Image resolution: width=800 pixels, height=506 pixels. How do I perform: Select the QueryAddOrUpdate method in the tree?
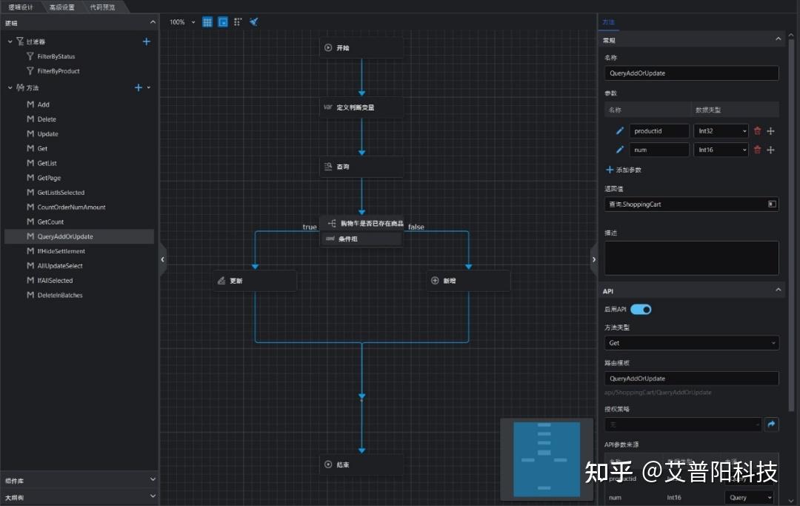point(79,236)
